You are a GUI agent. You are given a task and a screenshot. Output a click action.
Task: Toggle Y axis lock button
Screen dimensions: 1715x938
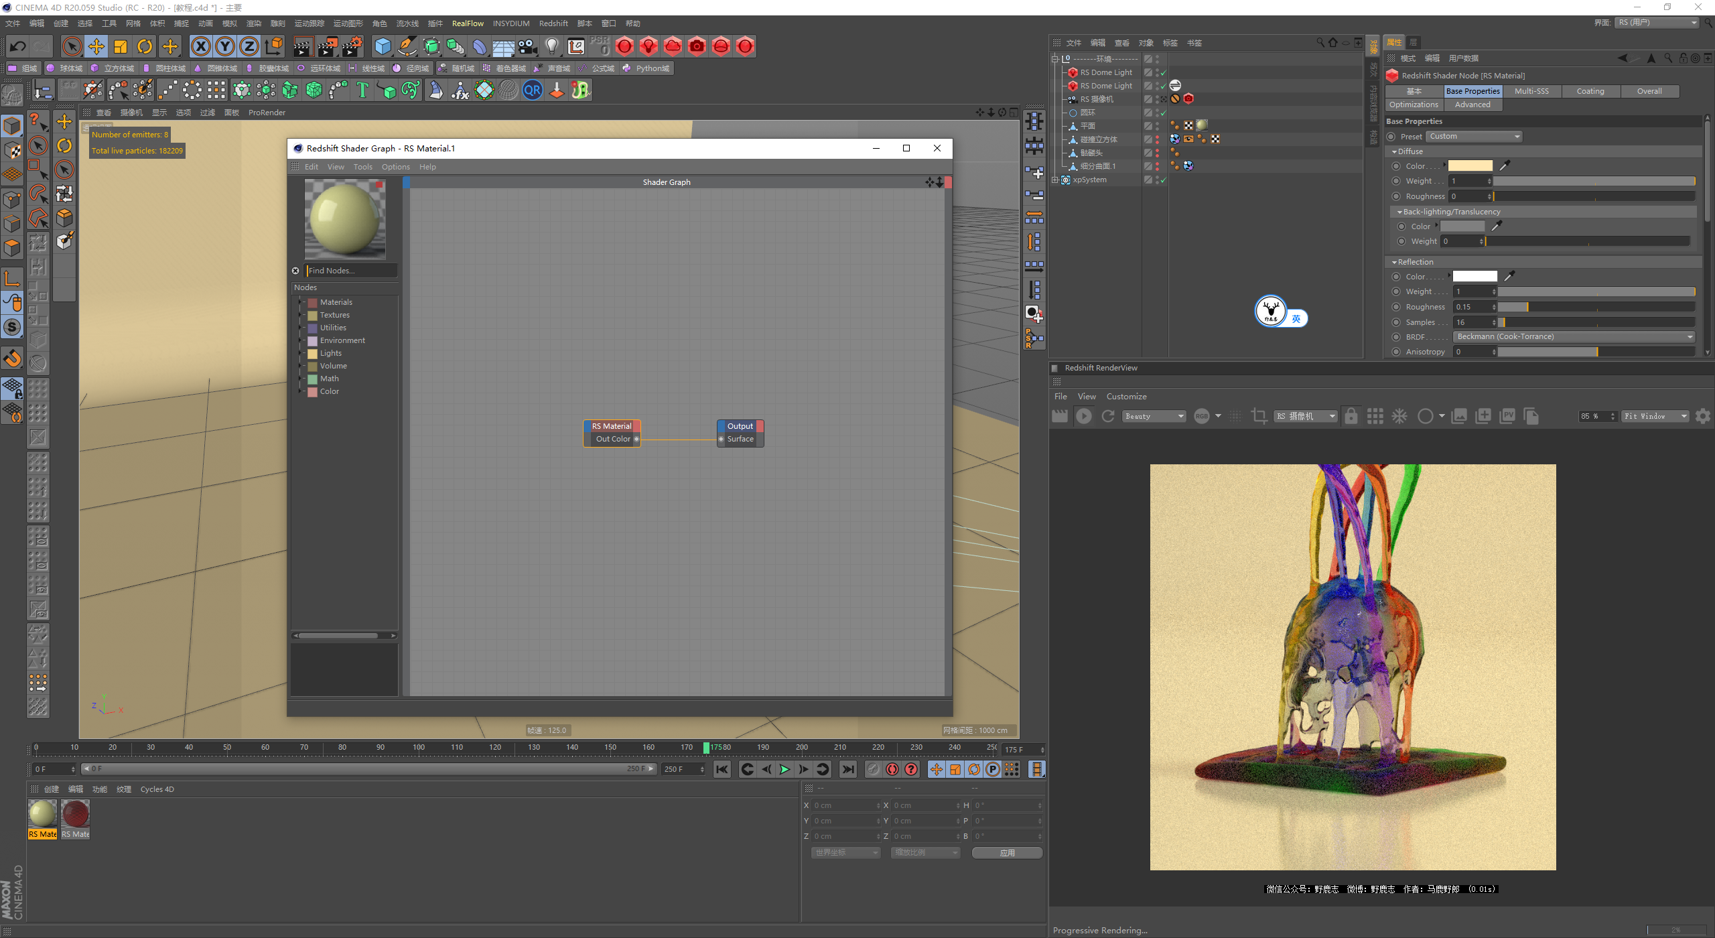tap(225, 46)
